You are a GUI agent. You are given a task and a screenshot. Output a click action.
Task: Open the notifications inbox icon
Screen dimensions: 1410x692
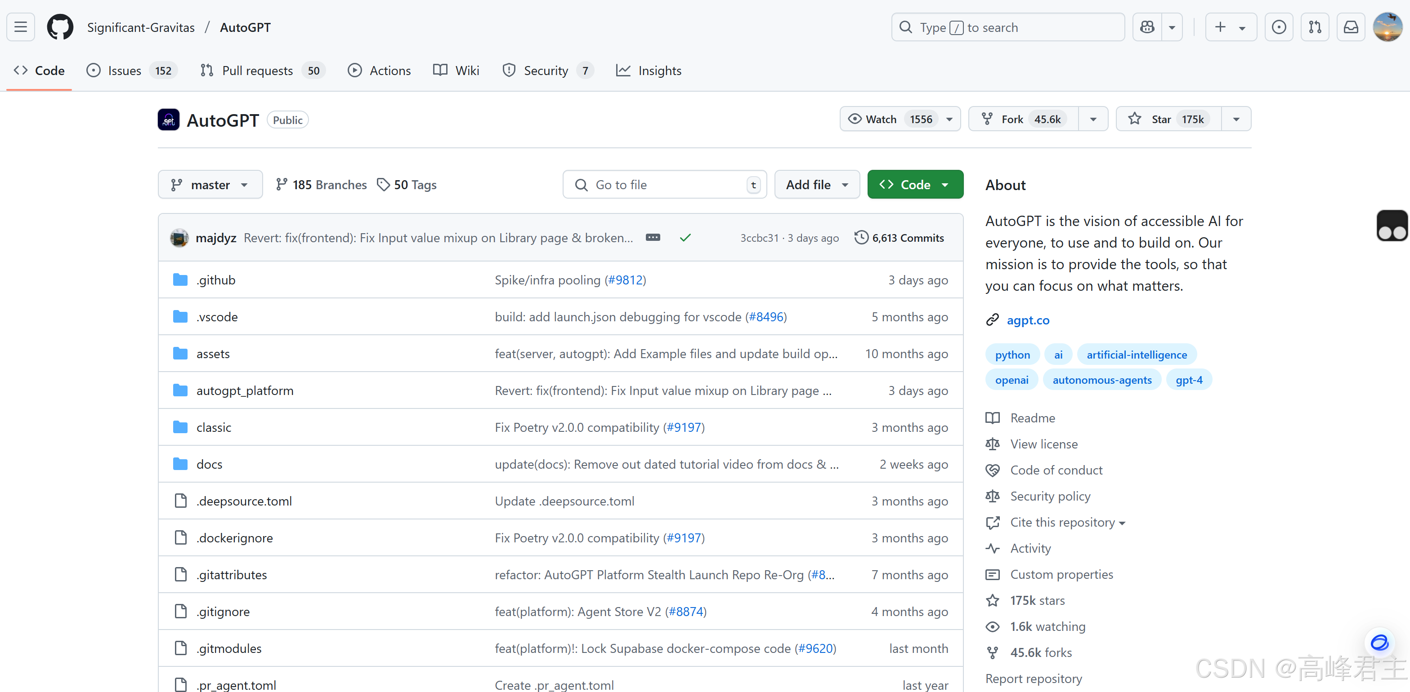point(1350,27)
